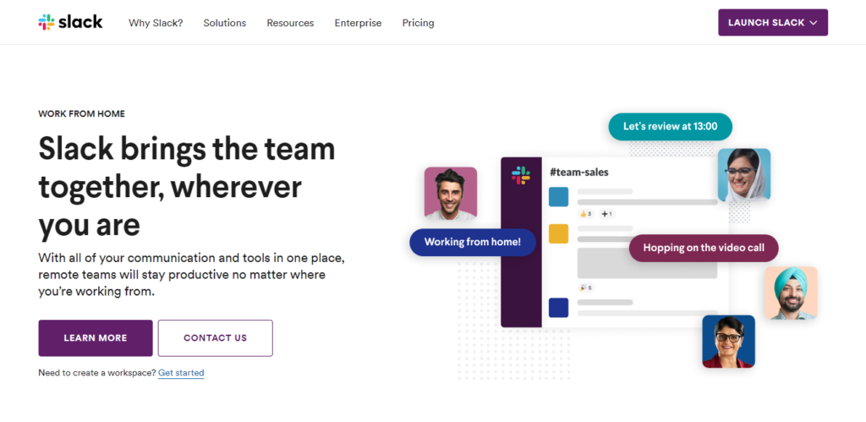
Task: Open the Solutions navigation item
Action: (x=225, y=23)
